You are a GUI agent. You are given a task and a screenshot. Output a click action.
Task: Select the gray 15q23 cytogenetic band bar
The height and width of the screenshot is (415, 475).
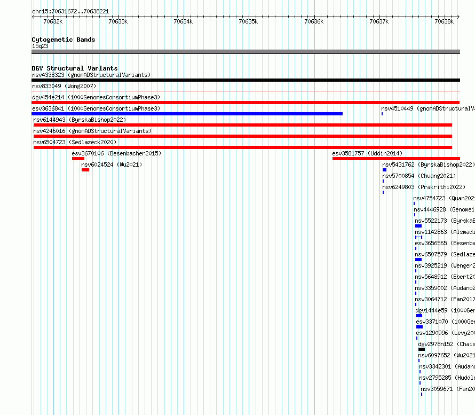246,52
